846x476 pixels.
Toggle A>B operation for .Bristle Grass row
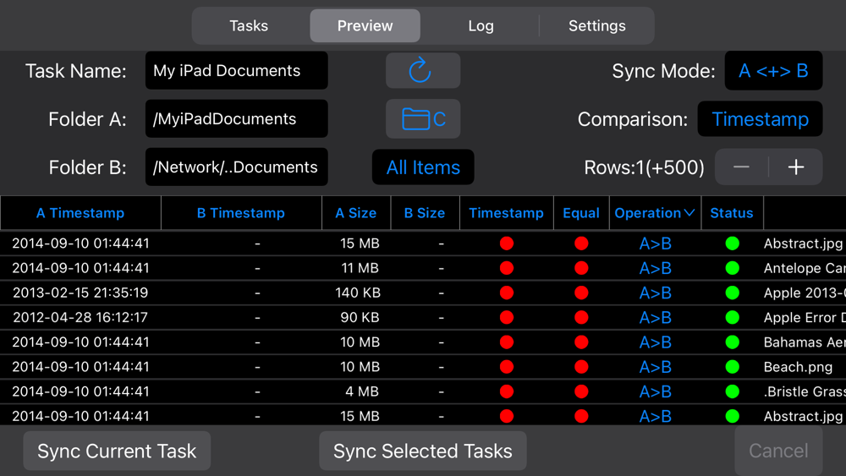[x=655, y=391]
